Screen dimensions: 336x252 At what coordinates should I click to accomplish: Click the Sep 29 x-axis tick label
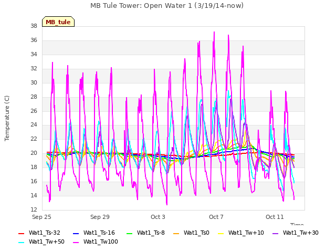tap(100, 217)
